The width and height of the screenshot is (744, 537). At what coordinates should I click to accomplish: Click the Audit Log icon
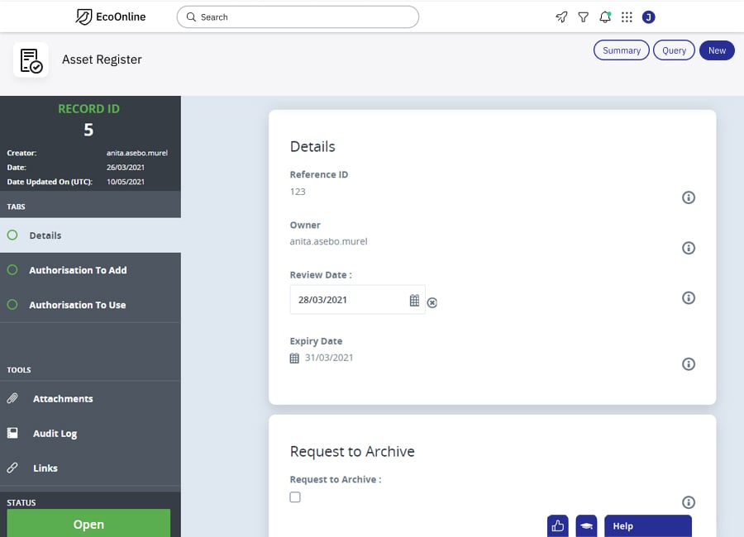click(12, 433)
